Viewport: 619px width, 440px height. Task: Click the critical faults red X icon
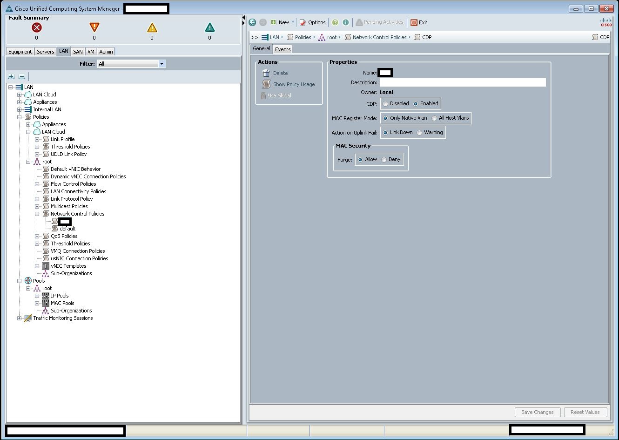(x=36, y=28)
